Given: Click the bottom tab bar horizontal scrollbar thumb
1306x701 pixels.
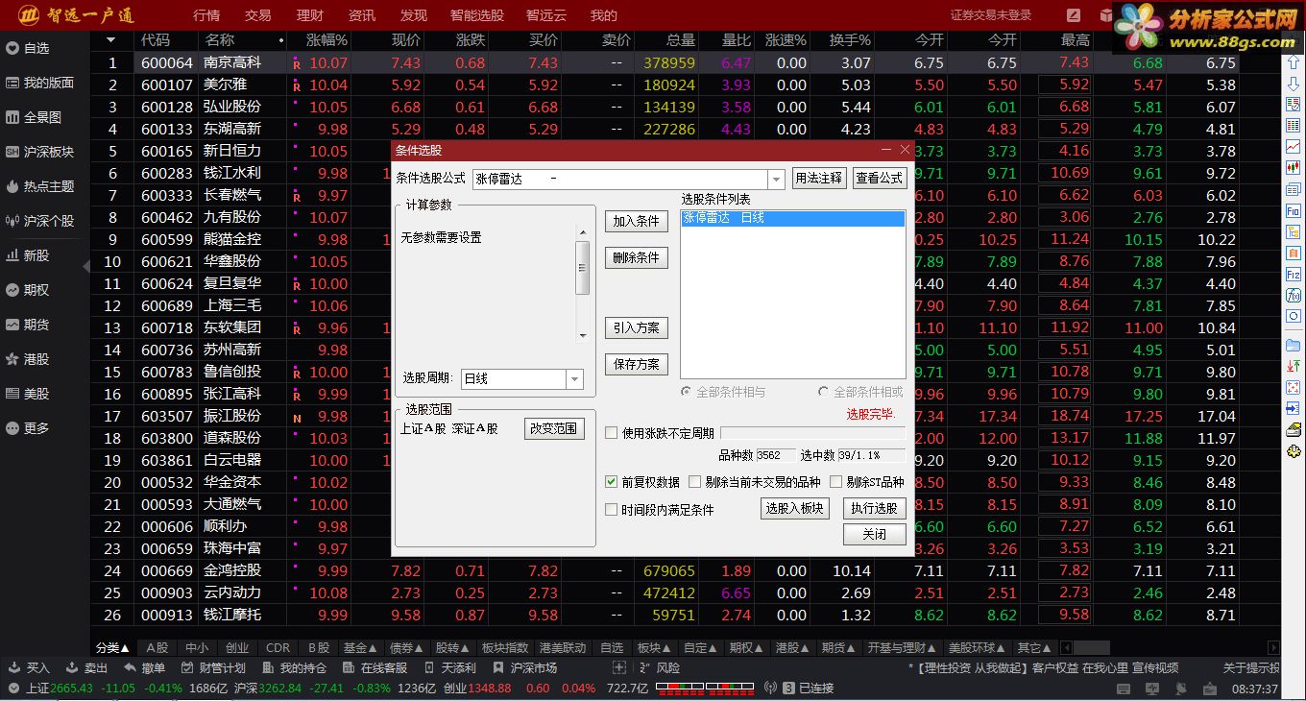Looking at the screenshot, I should [1092, 648].
